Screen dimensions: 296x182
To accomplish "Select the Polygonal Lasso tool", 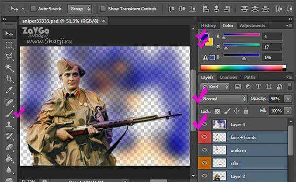I will [x=9, y=56].
